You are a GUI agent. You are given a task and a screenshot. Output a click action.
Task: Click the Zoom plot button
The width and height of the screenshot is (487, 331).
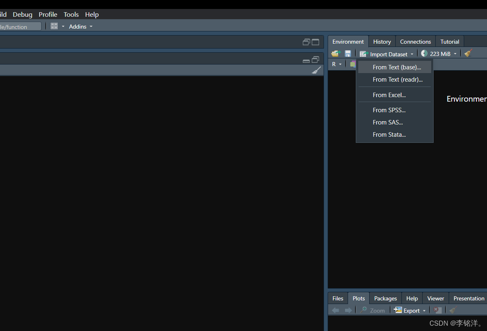[x=372, y=310]
